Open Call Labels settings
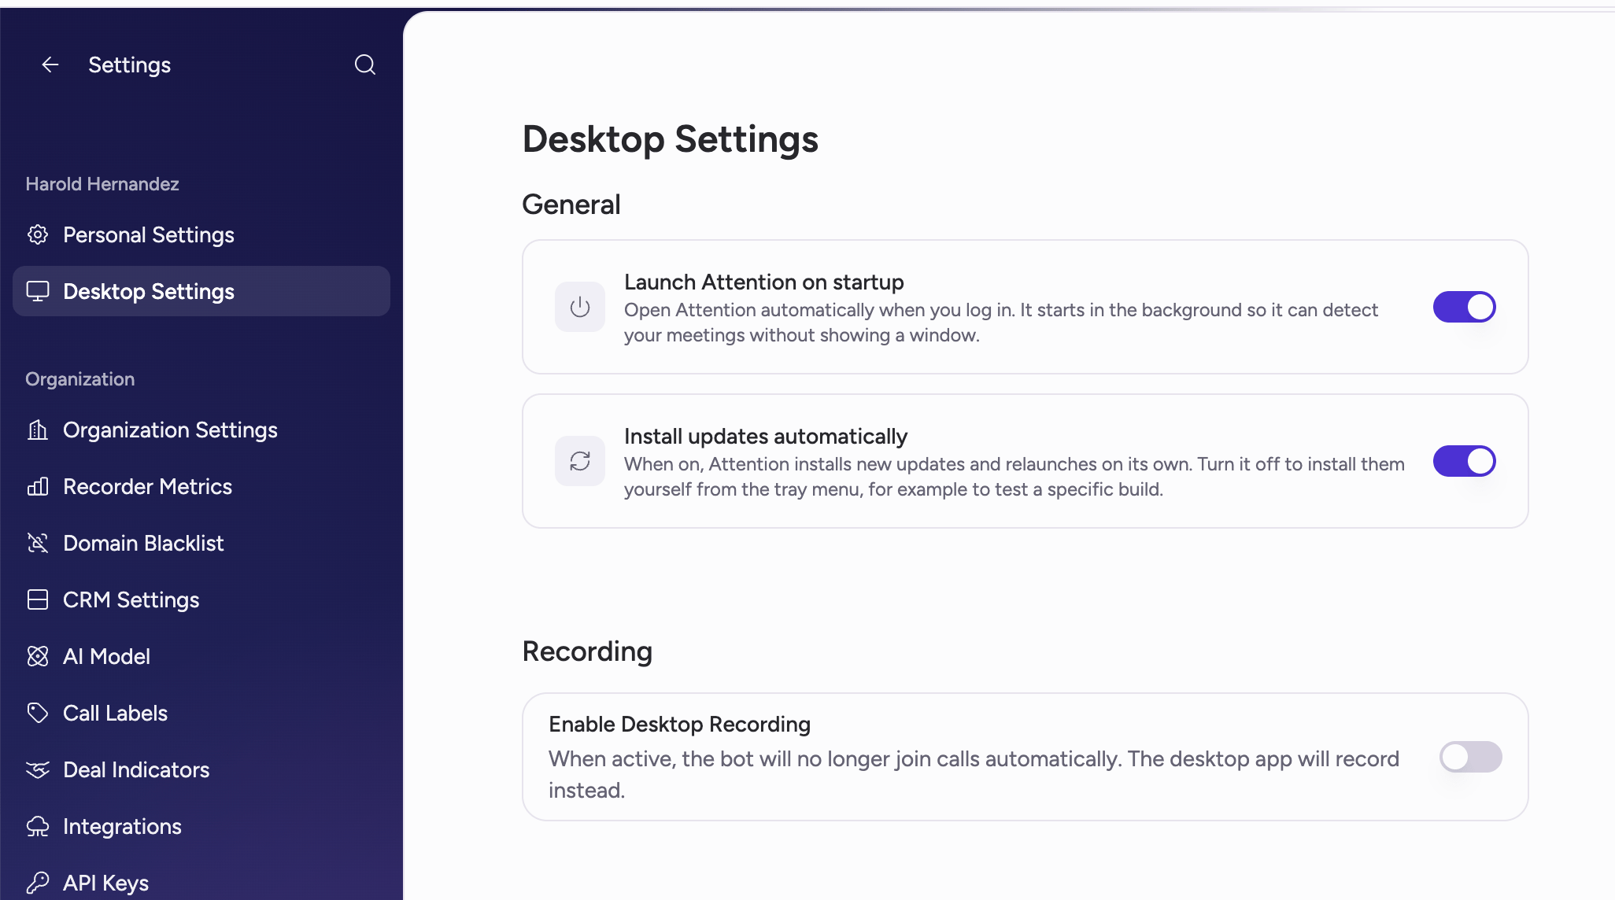This screenshot has width=1615, height=900. click(201, 713)
